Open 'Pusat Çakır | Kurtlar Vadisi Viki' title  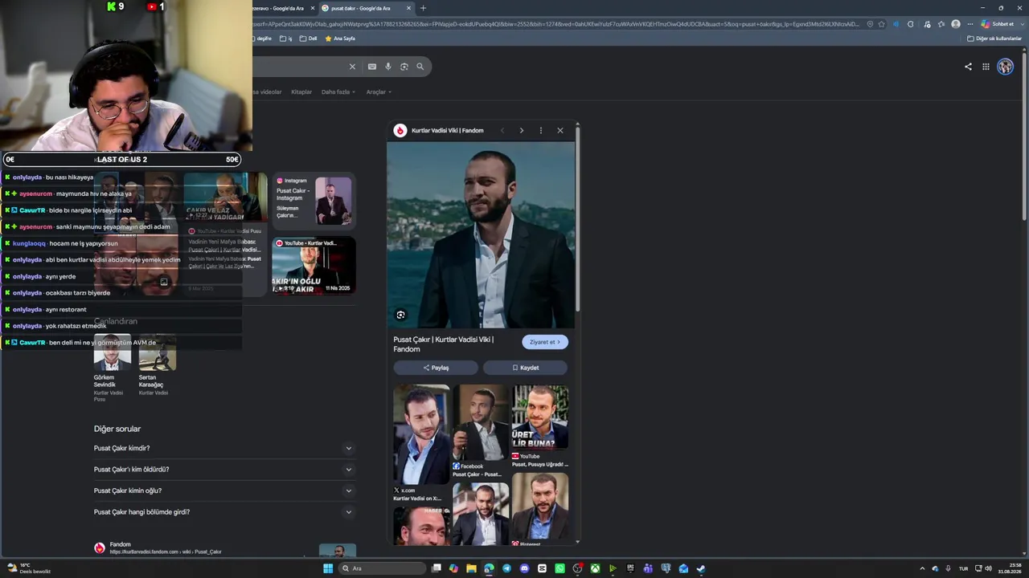coord(443,344)
